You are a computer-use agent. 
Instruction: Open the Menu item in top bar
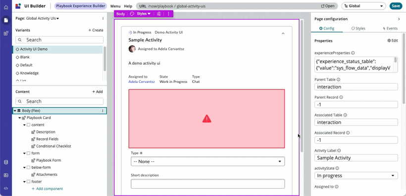115,6
